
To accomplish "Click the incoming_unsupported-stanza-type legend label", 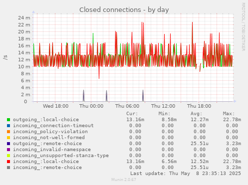I will coord(61,156).
